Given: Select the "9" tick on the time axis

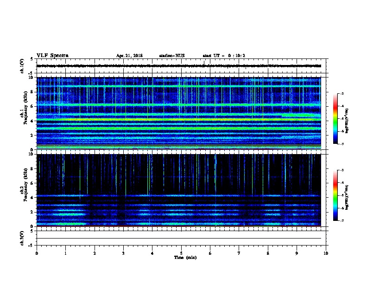Looking at the screenshot, I should 297,253.
